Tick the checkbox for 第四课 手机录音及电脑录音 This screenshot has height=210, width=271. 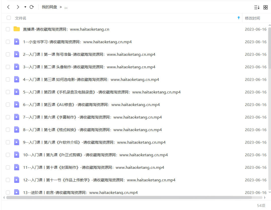coord(8,92)
